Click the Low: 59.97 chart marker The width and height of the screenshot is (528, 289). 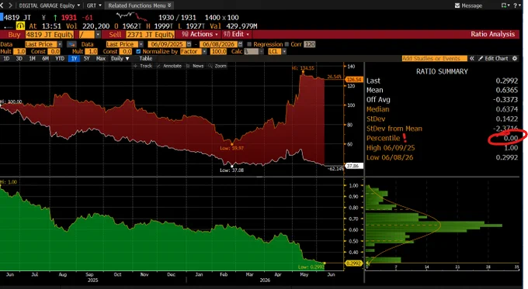pyautogui.click(x=231, y=148)
